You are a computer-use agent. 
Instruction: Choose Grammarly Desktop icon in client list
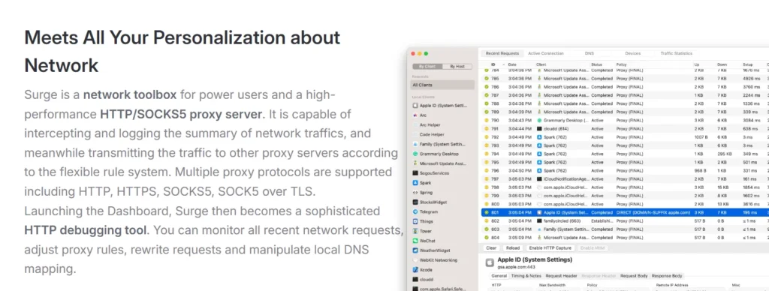(415, 154)
